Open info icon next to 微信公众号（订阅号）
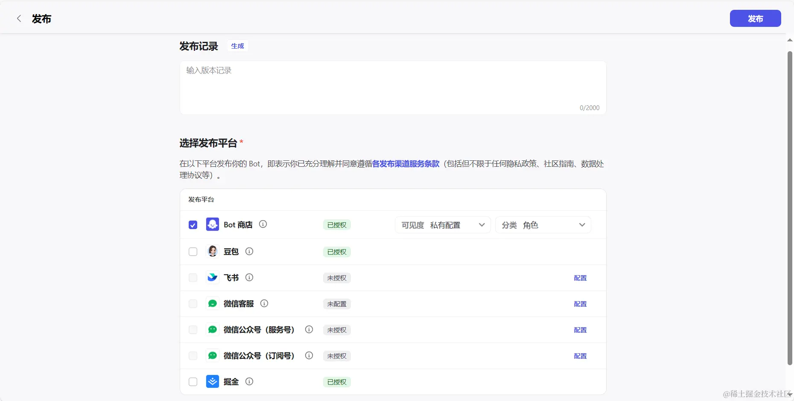 click(x=309, y=355)
